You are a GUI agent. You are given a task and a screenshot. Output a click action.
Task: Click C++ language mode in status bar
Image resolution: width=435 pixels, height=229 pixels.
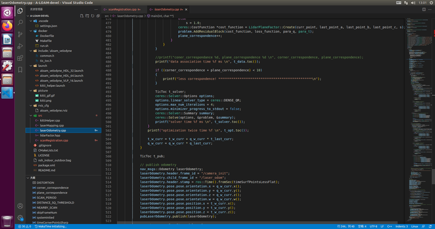(390, 227)
